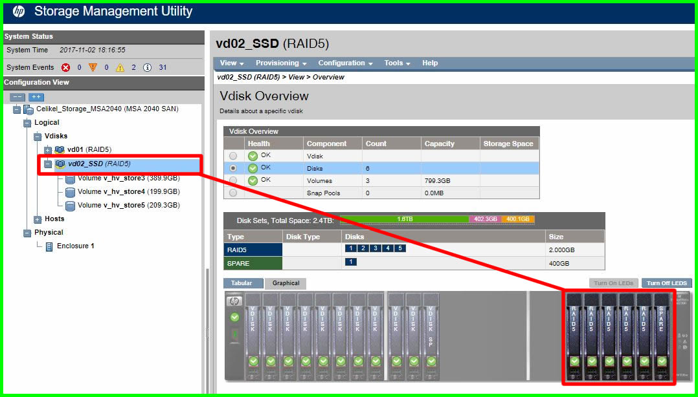
Task: Click the Turn On LEDs button
Action: pyautogui.click(x=614, y=283)
